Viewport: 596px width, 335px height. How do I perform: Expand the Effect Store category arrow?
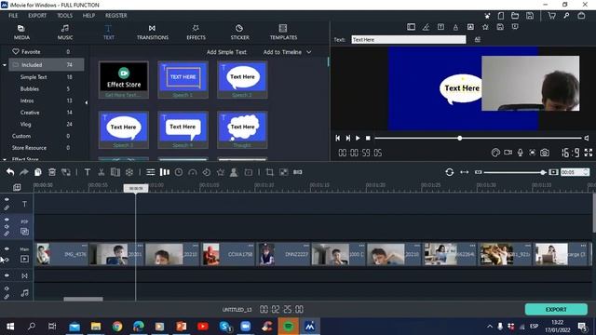5,159
